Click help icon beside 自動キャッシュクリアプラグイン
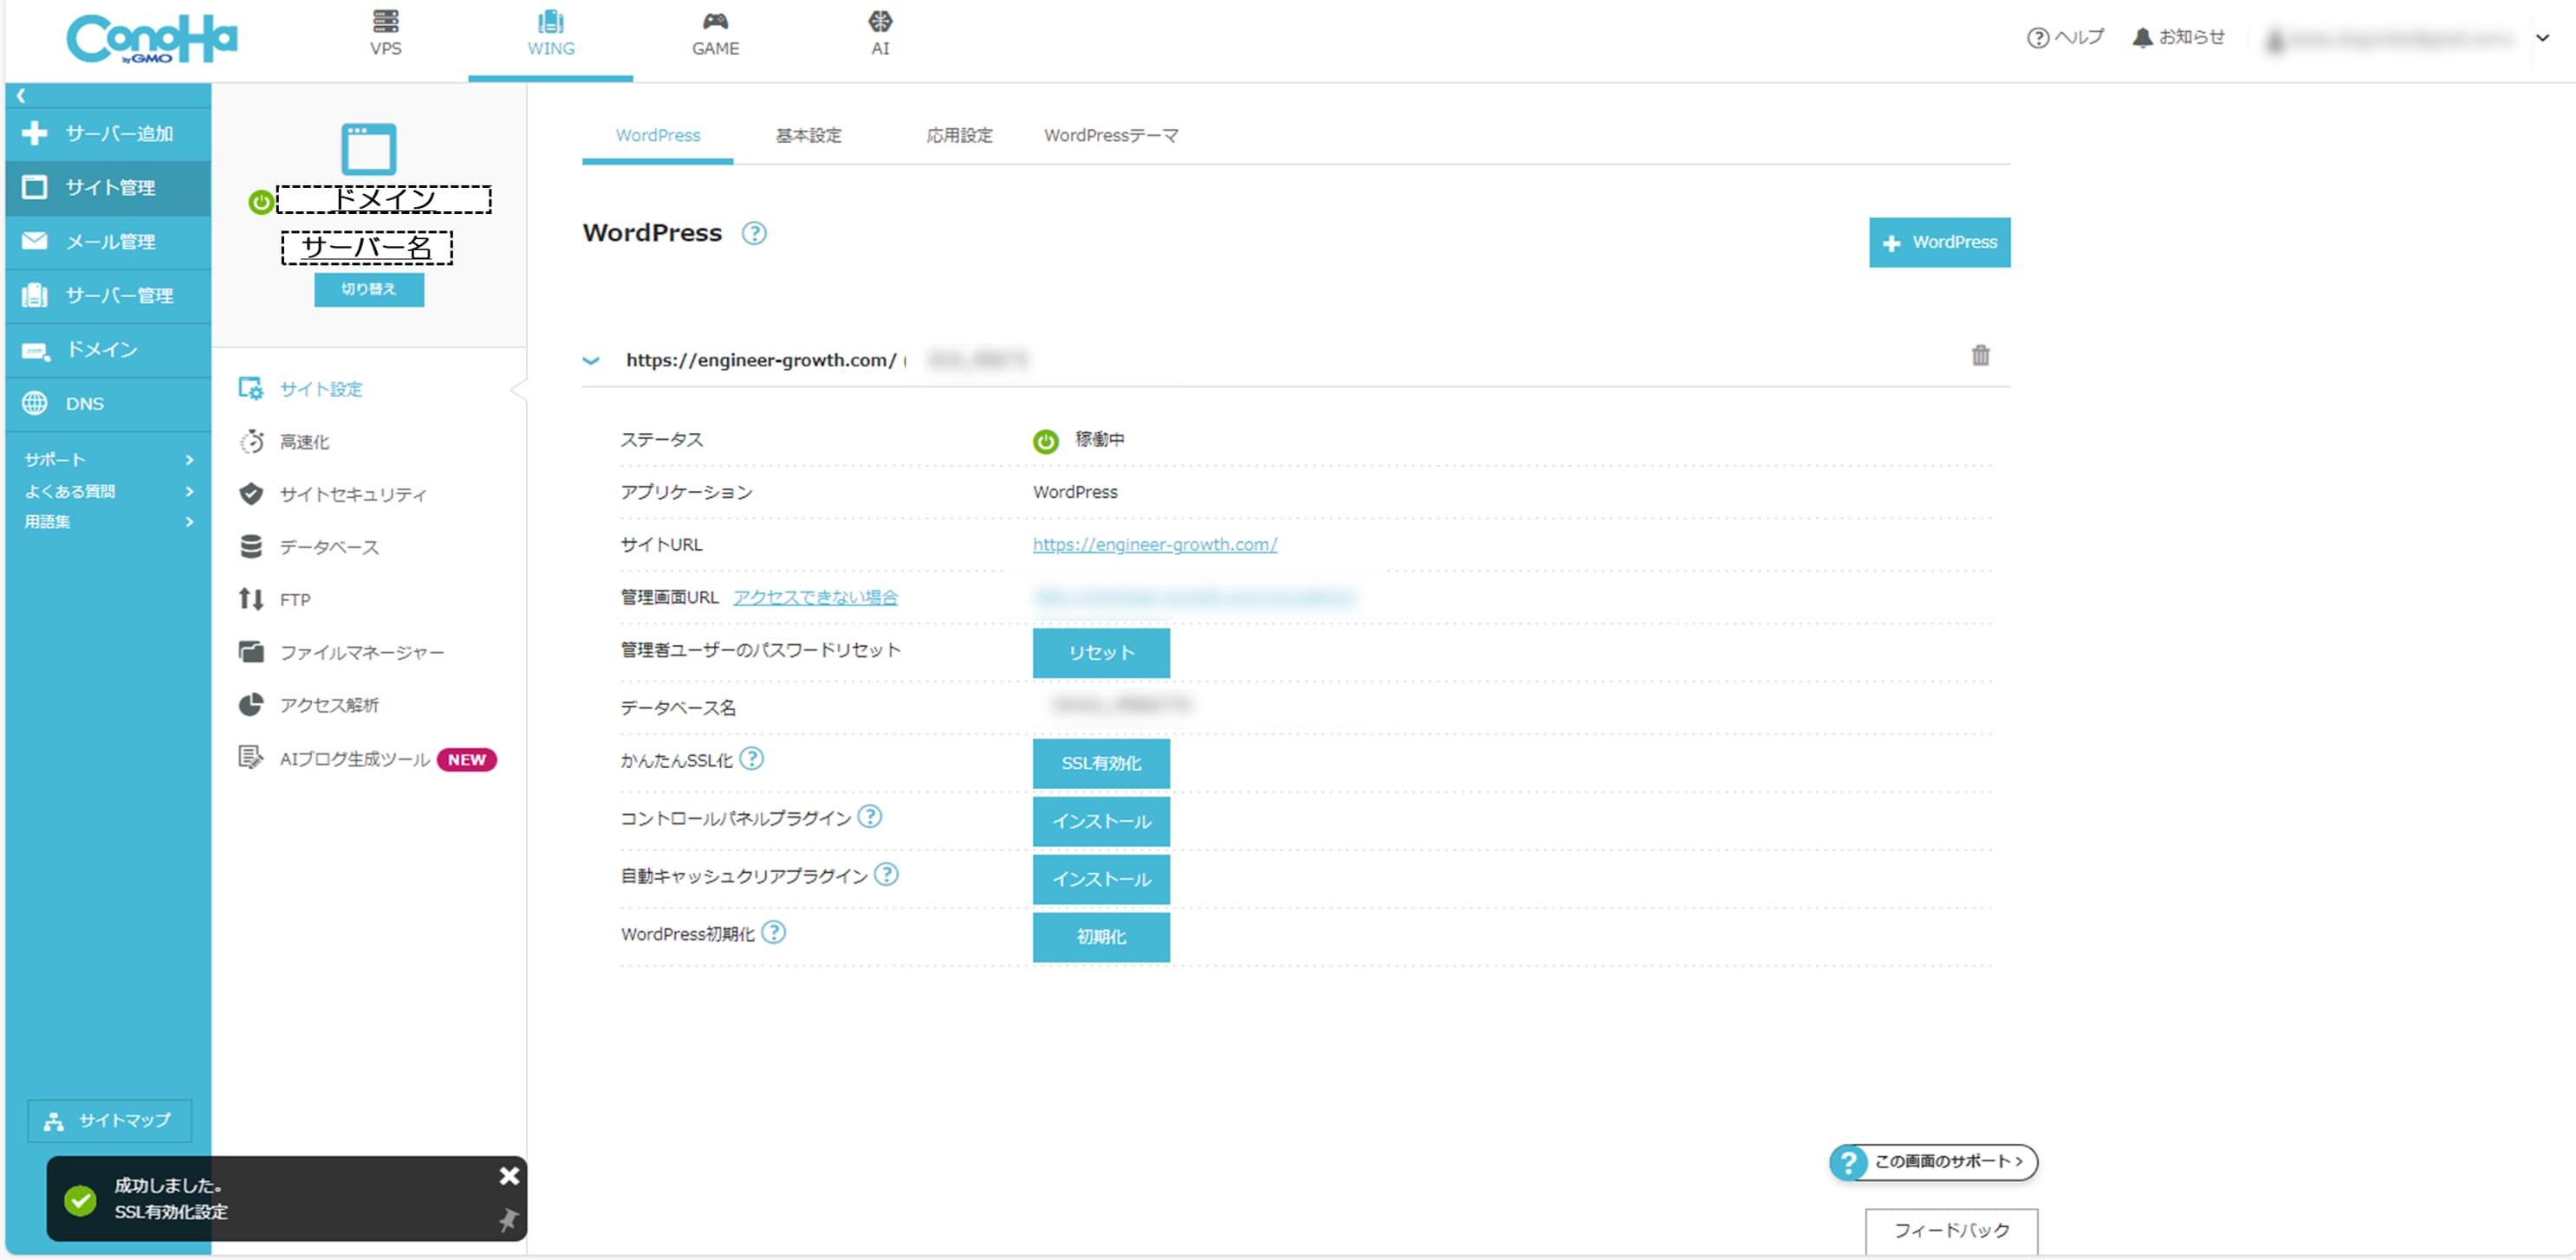This screenshot has height=1260, width=2576. point(886,875)
